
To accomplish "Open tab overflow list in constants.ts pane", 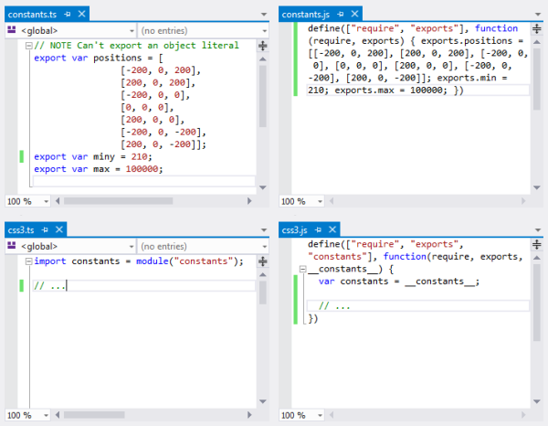I will point(262,14).
